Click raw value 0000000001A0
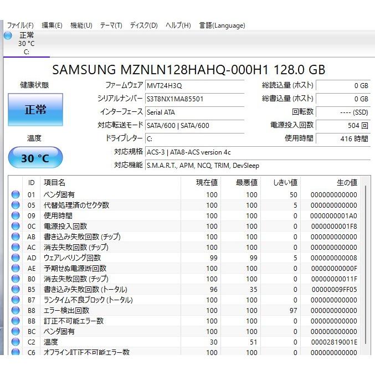Viewport: 375px width, 375px height. click(x=333, y=215)
